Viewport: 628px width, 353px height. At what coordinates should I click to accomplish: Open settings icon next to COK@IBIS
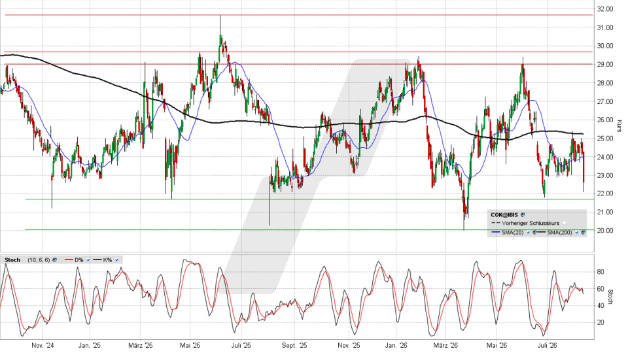click(x=523, y=215)
